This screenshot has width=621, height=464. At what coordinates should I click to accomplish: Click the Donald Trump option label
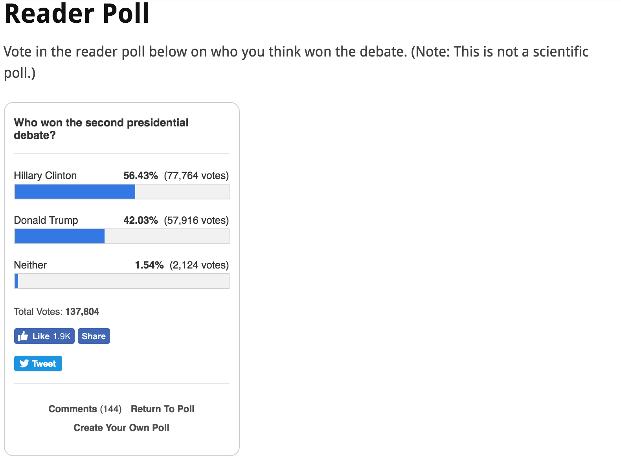click(x=46, y=220)
